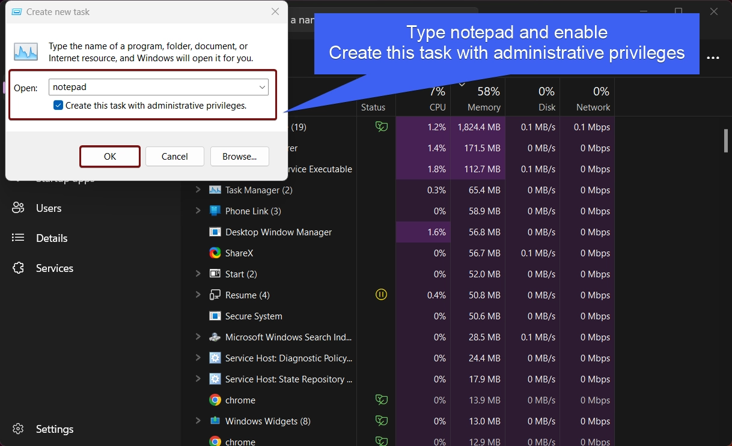Expand the Windows Widgets (8) process group
This screenshot has width=732, height=446.
(198, 421)
